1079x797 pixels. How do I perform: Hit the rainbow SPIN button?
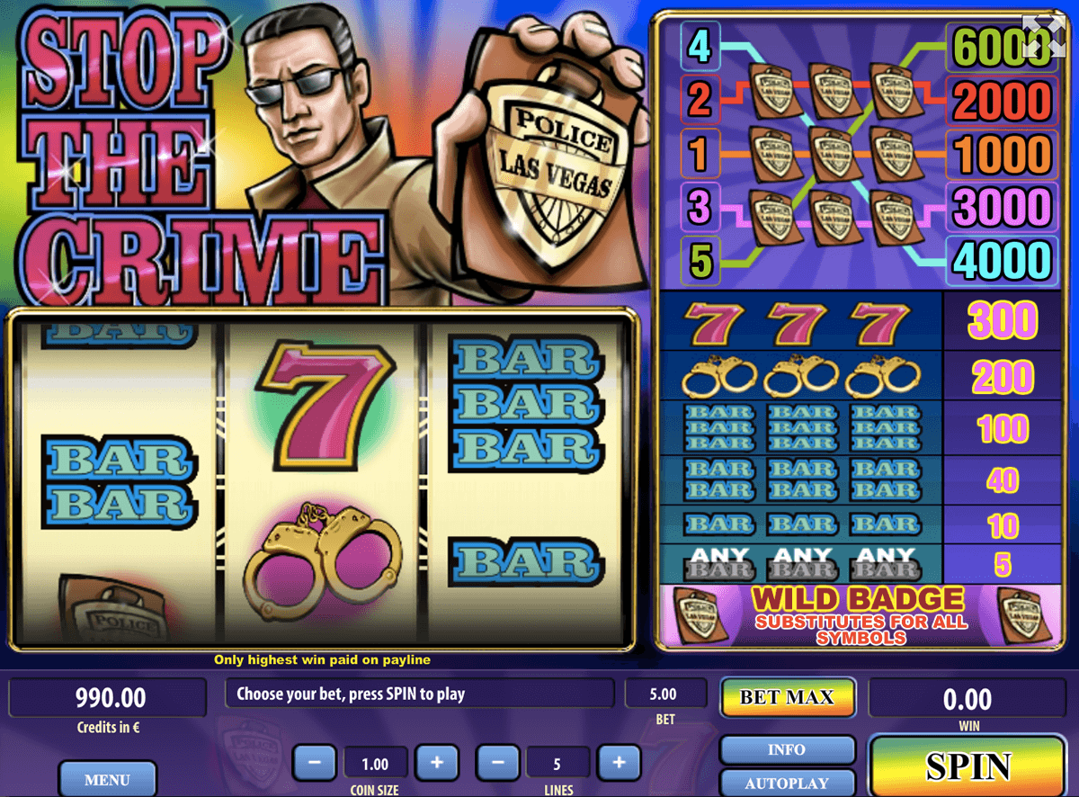(x=968, y=766)
